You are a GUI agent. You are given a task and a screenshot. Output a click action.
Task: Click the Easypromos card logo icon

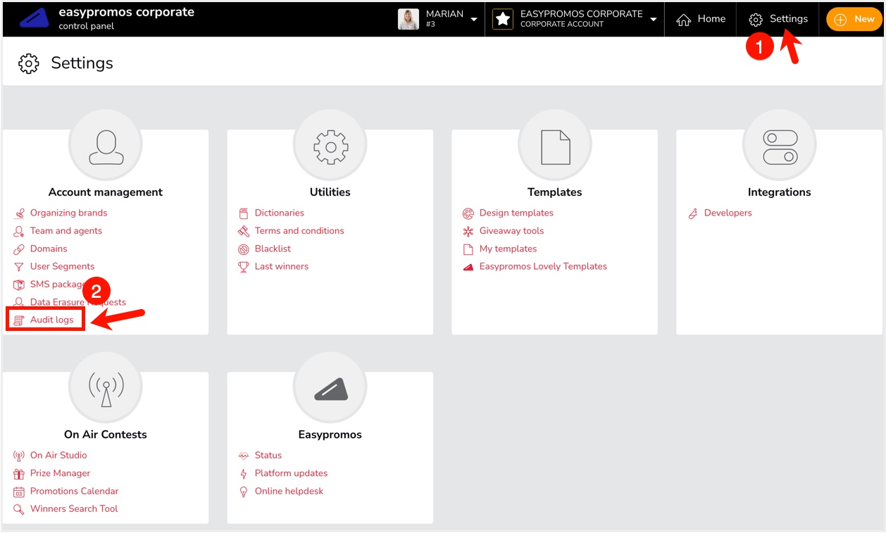pos(330,389)
